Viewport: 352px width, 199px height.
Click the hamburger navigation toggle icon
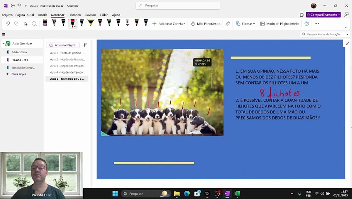[3, 34]
